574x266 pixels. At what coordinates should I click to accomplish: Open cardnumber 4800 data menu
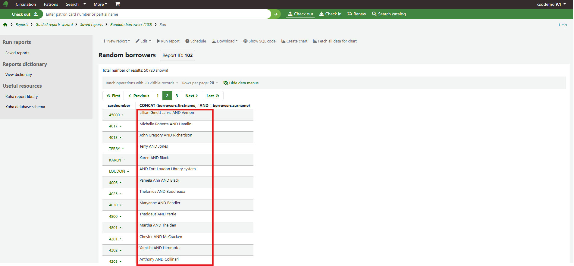pos(115,217)
